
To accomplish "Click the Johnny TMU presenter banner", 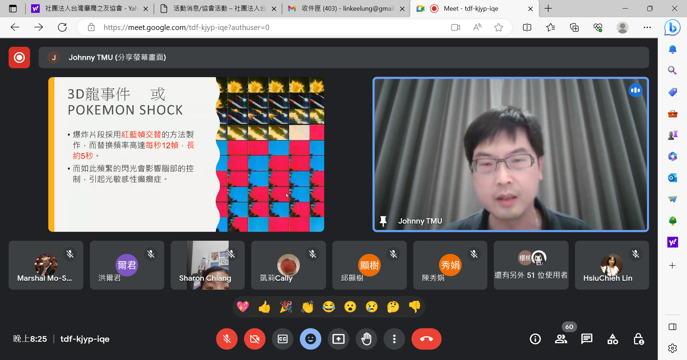I will pos(343,57).
